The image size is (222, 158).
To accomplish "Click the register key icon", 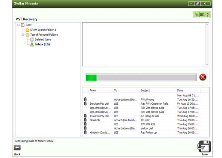I will tap(202, 15).
